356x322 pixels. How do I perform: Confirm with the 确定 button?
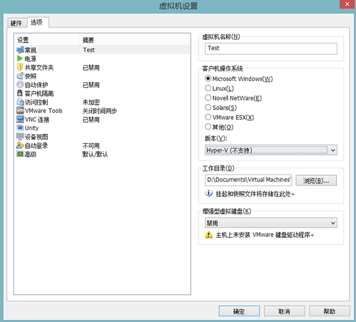click(x=239, y=311)
